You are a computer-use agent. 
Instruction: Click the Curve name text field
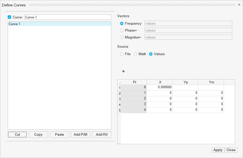coord(68,17)
